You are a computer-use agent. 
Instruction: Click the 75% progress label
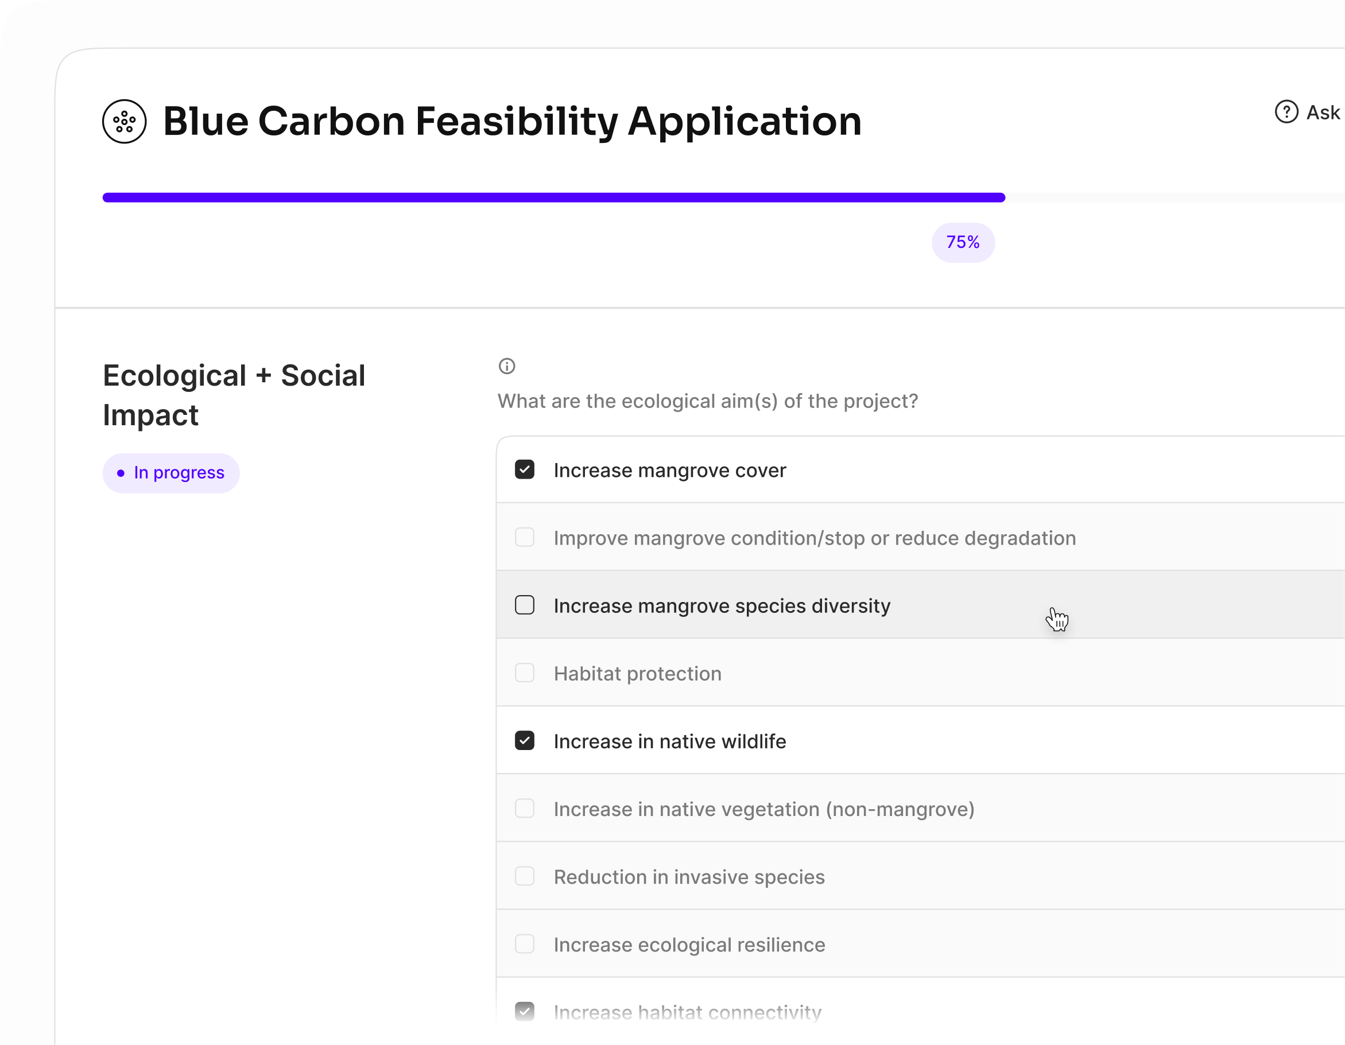963,243
